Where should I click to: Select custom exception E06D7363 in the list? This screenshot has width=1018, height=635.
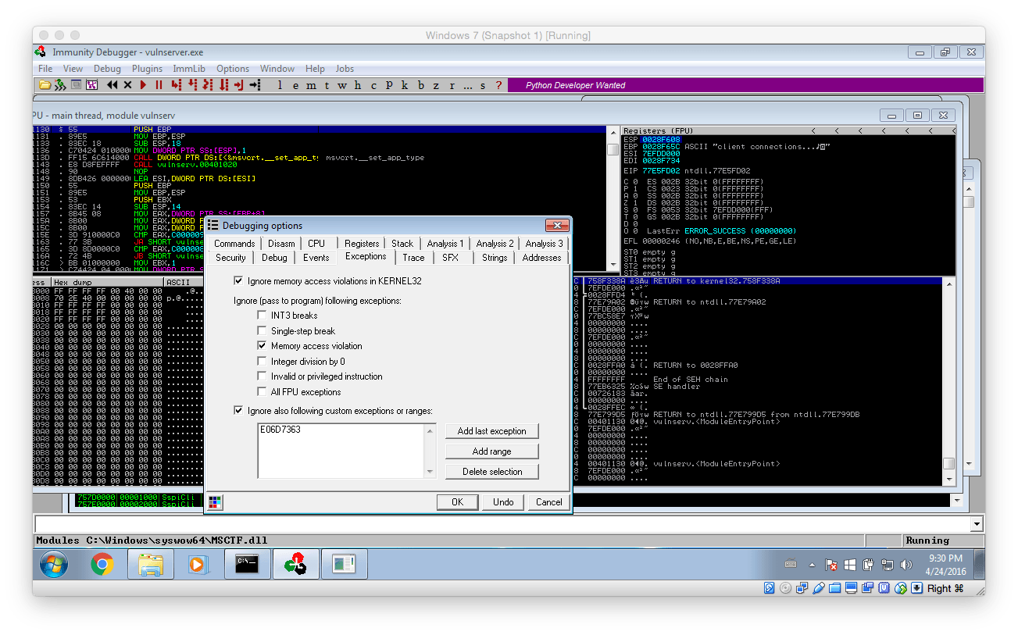click(280, 430)
